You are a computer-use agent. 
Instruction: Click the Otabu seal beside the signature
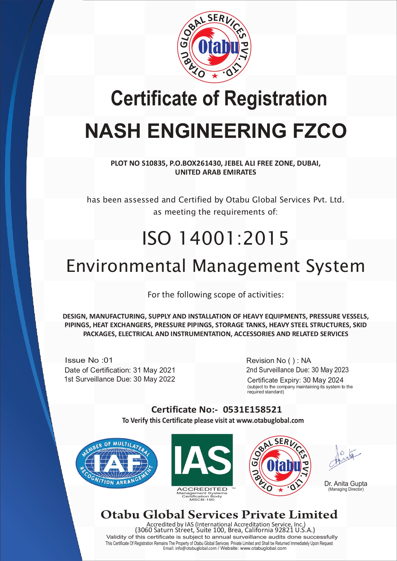(x=280, y=466)
